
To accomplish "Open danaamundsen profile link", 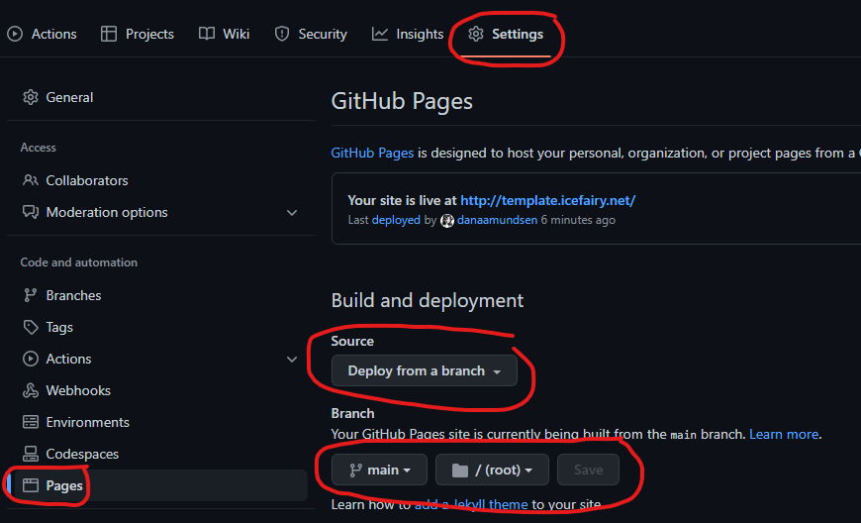I will tap(497, 220).
